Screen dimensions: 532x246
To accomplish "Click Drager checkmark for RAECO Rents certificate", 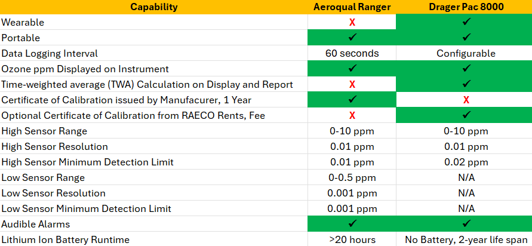I will click(466, 115).
